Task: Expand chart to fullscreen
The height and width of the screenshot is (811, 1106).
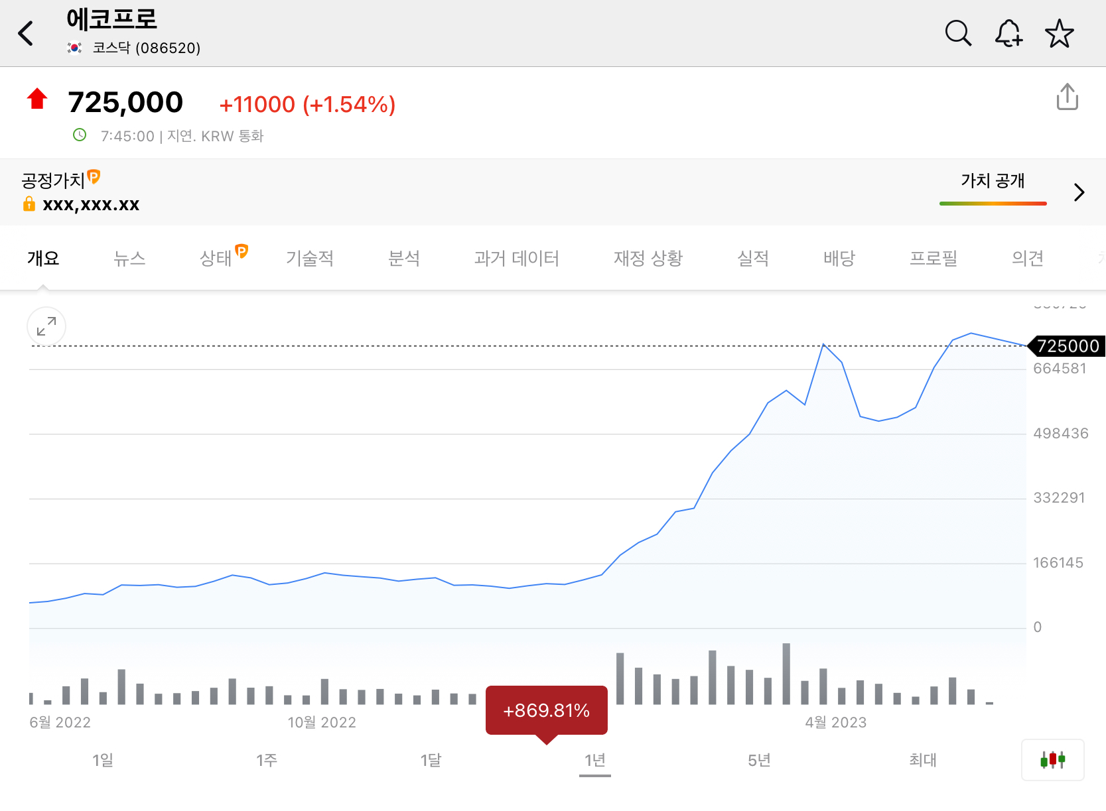Action: pos(46,326)
